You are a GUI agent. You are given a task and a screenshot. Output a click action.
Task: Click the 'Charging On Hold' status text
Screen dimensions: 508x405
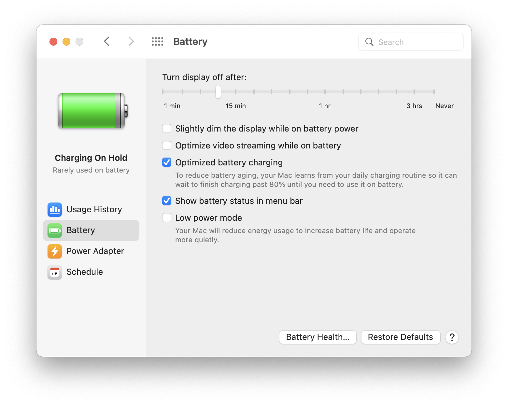[x=91, y=158]
